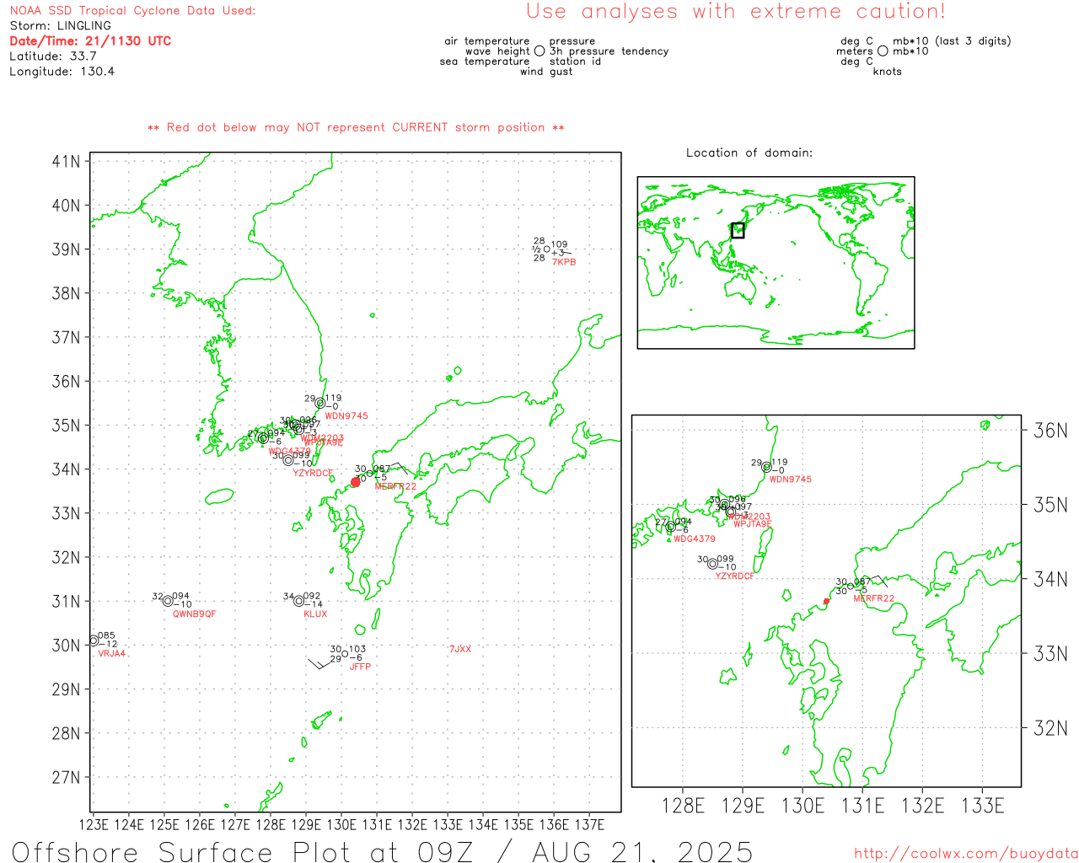Click the KLUX station label

point(315,614)
